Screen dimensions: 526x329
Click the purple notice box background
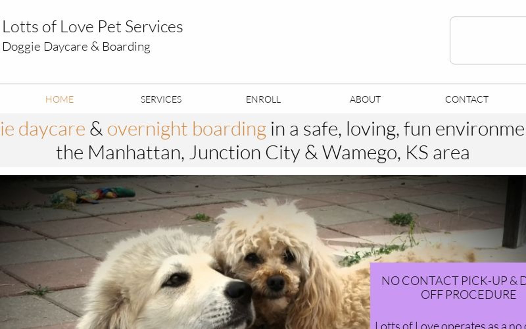pos(448,309)
